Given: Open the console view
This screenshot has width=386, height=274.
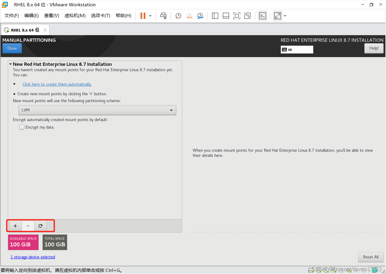Looking at the screenshot, I should pos(262,16).
